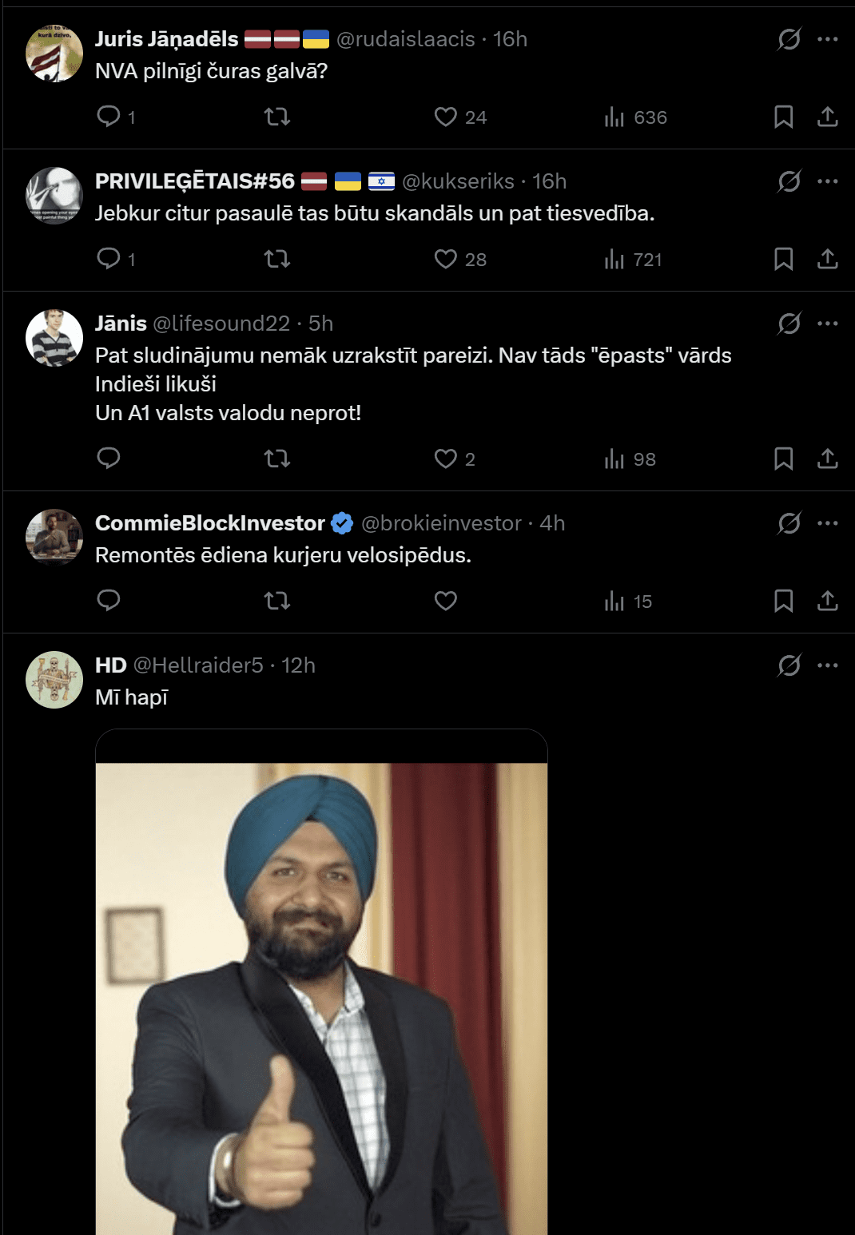Bookmark Jānis' tweet
The width and height of the screenshot is (855, 1235).
pyautogui.click(x=783, y=459)
